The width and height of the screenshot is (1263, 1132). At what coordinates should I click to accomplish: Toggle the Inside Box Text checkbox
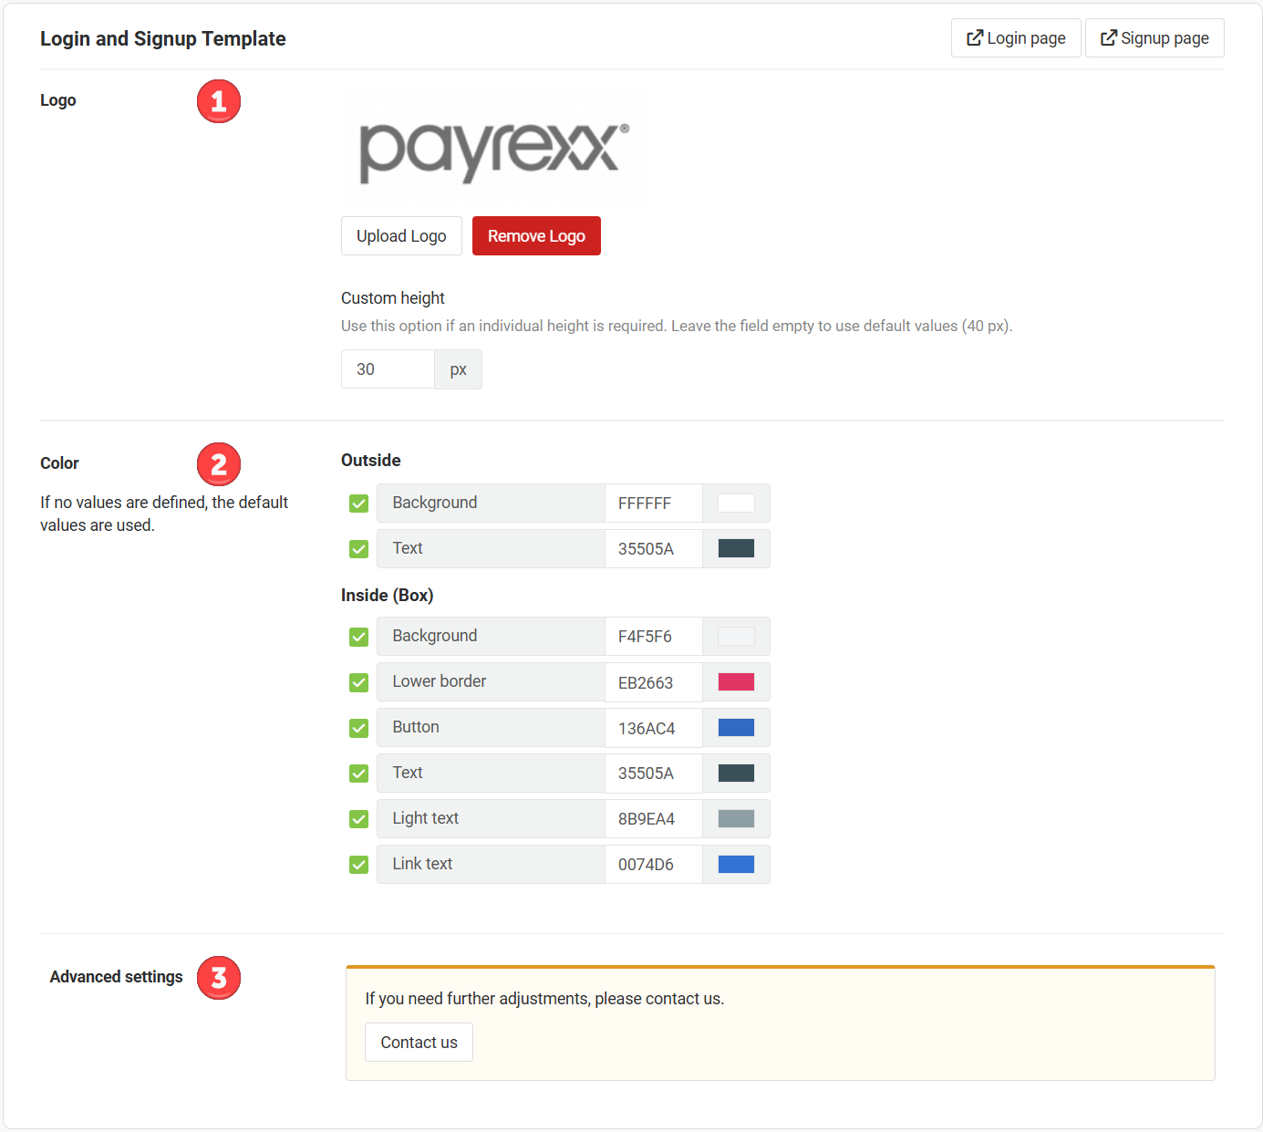click(x=358, y=774)
